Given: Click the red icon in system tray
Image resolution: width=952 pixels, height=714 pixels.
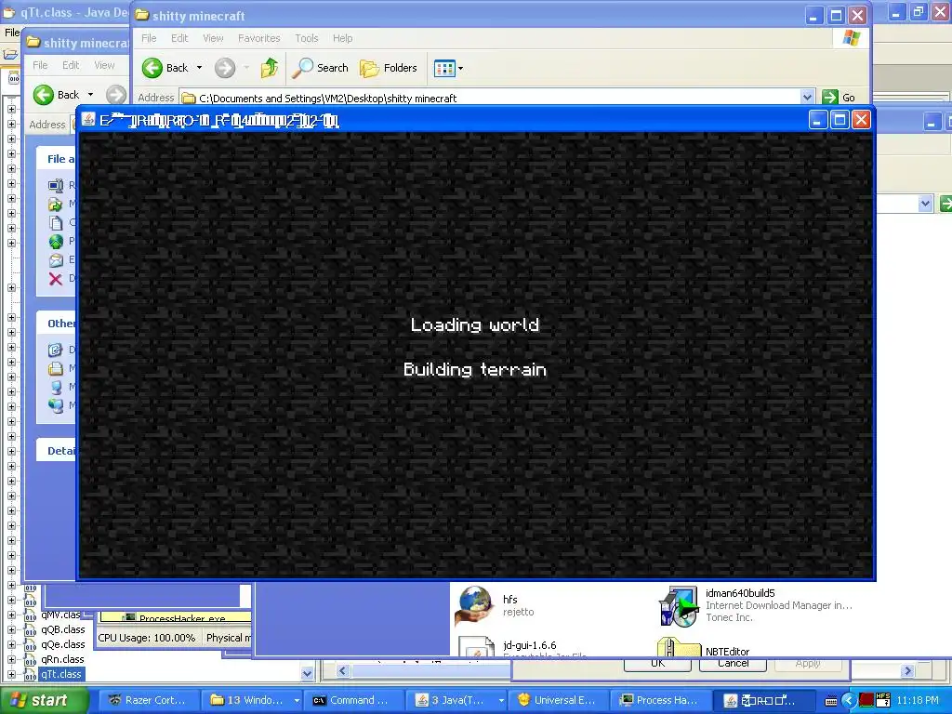Looking at the screenshot, I should tap(866, 700).
